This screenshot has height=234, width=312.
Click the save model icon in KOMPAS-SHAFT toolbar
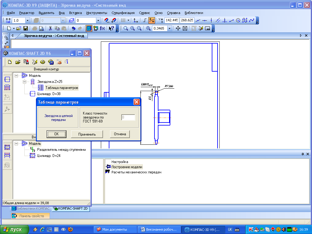pos(26,62)
